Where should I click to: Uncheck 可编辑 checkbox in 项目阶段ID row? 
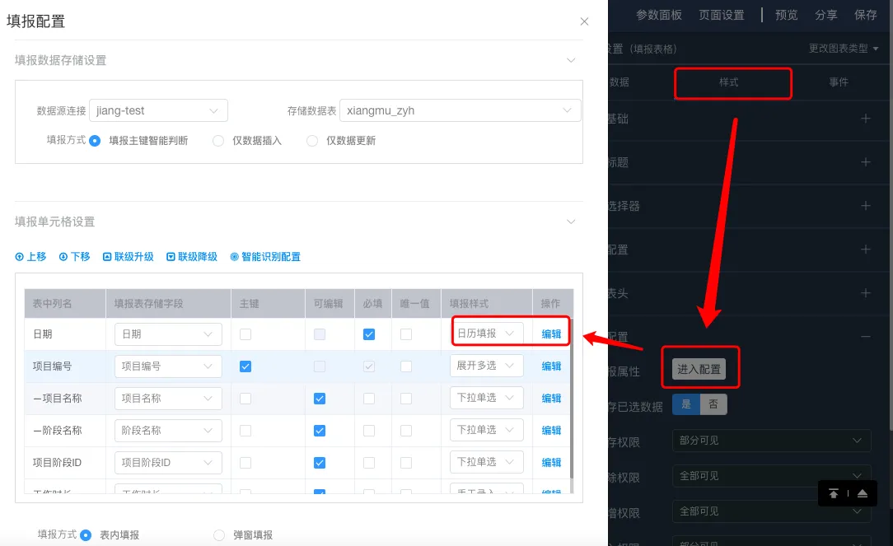(x=320, y=463)
